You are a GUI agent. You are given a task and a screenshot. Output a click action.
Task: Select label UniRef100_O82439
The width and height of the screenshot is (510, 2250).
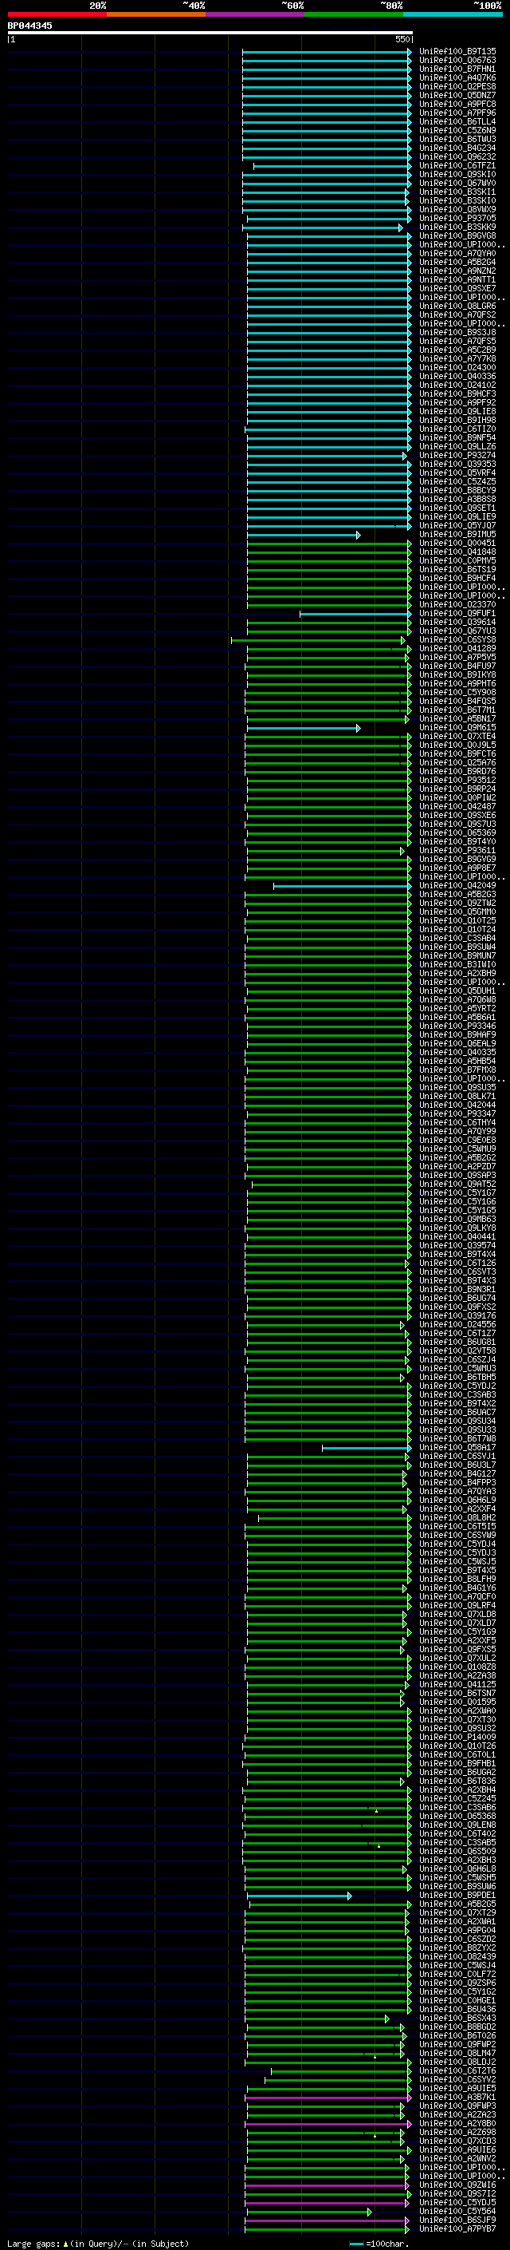coord(457,1957)
